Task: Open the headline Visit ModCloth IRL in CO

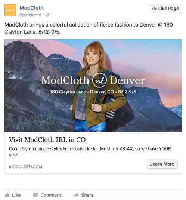Action: coord(47,140)
